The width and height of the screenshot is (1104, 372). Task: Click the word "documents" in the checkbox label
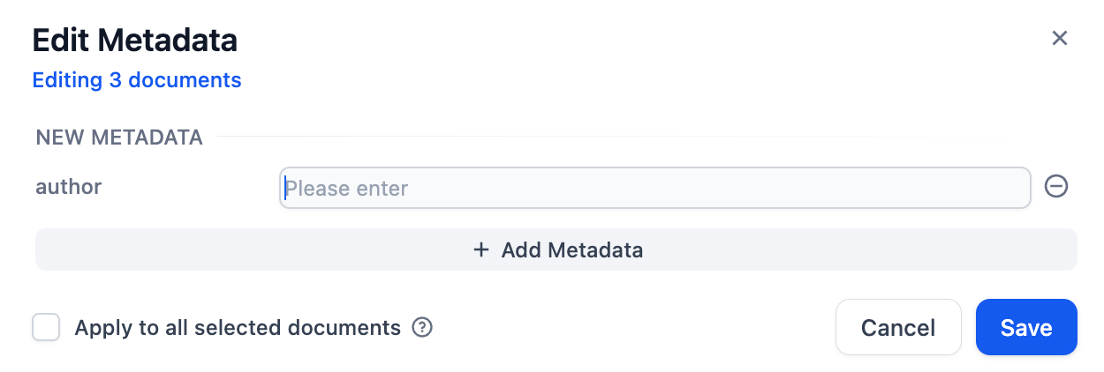[350, 328]
